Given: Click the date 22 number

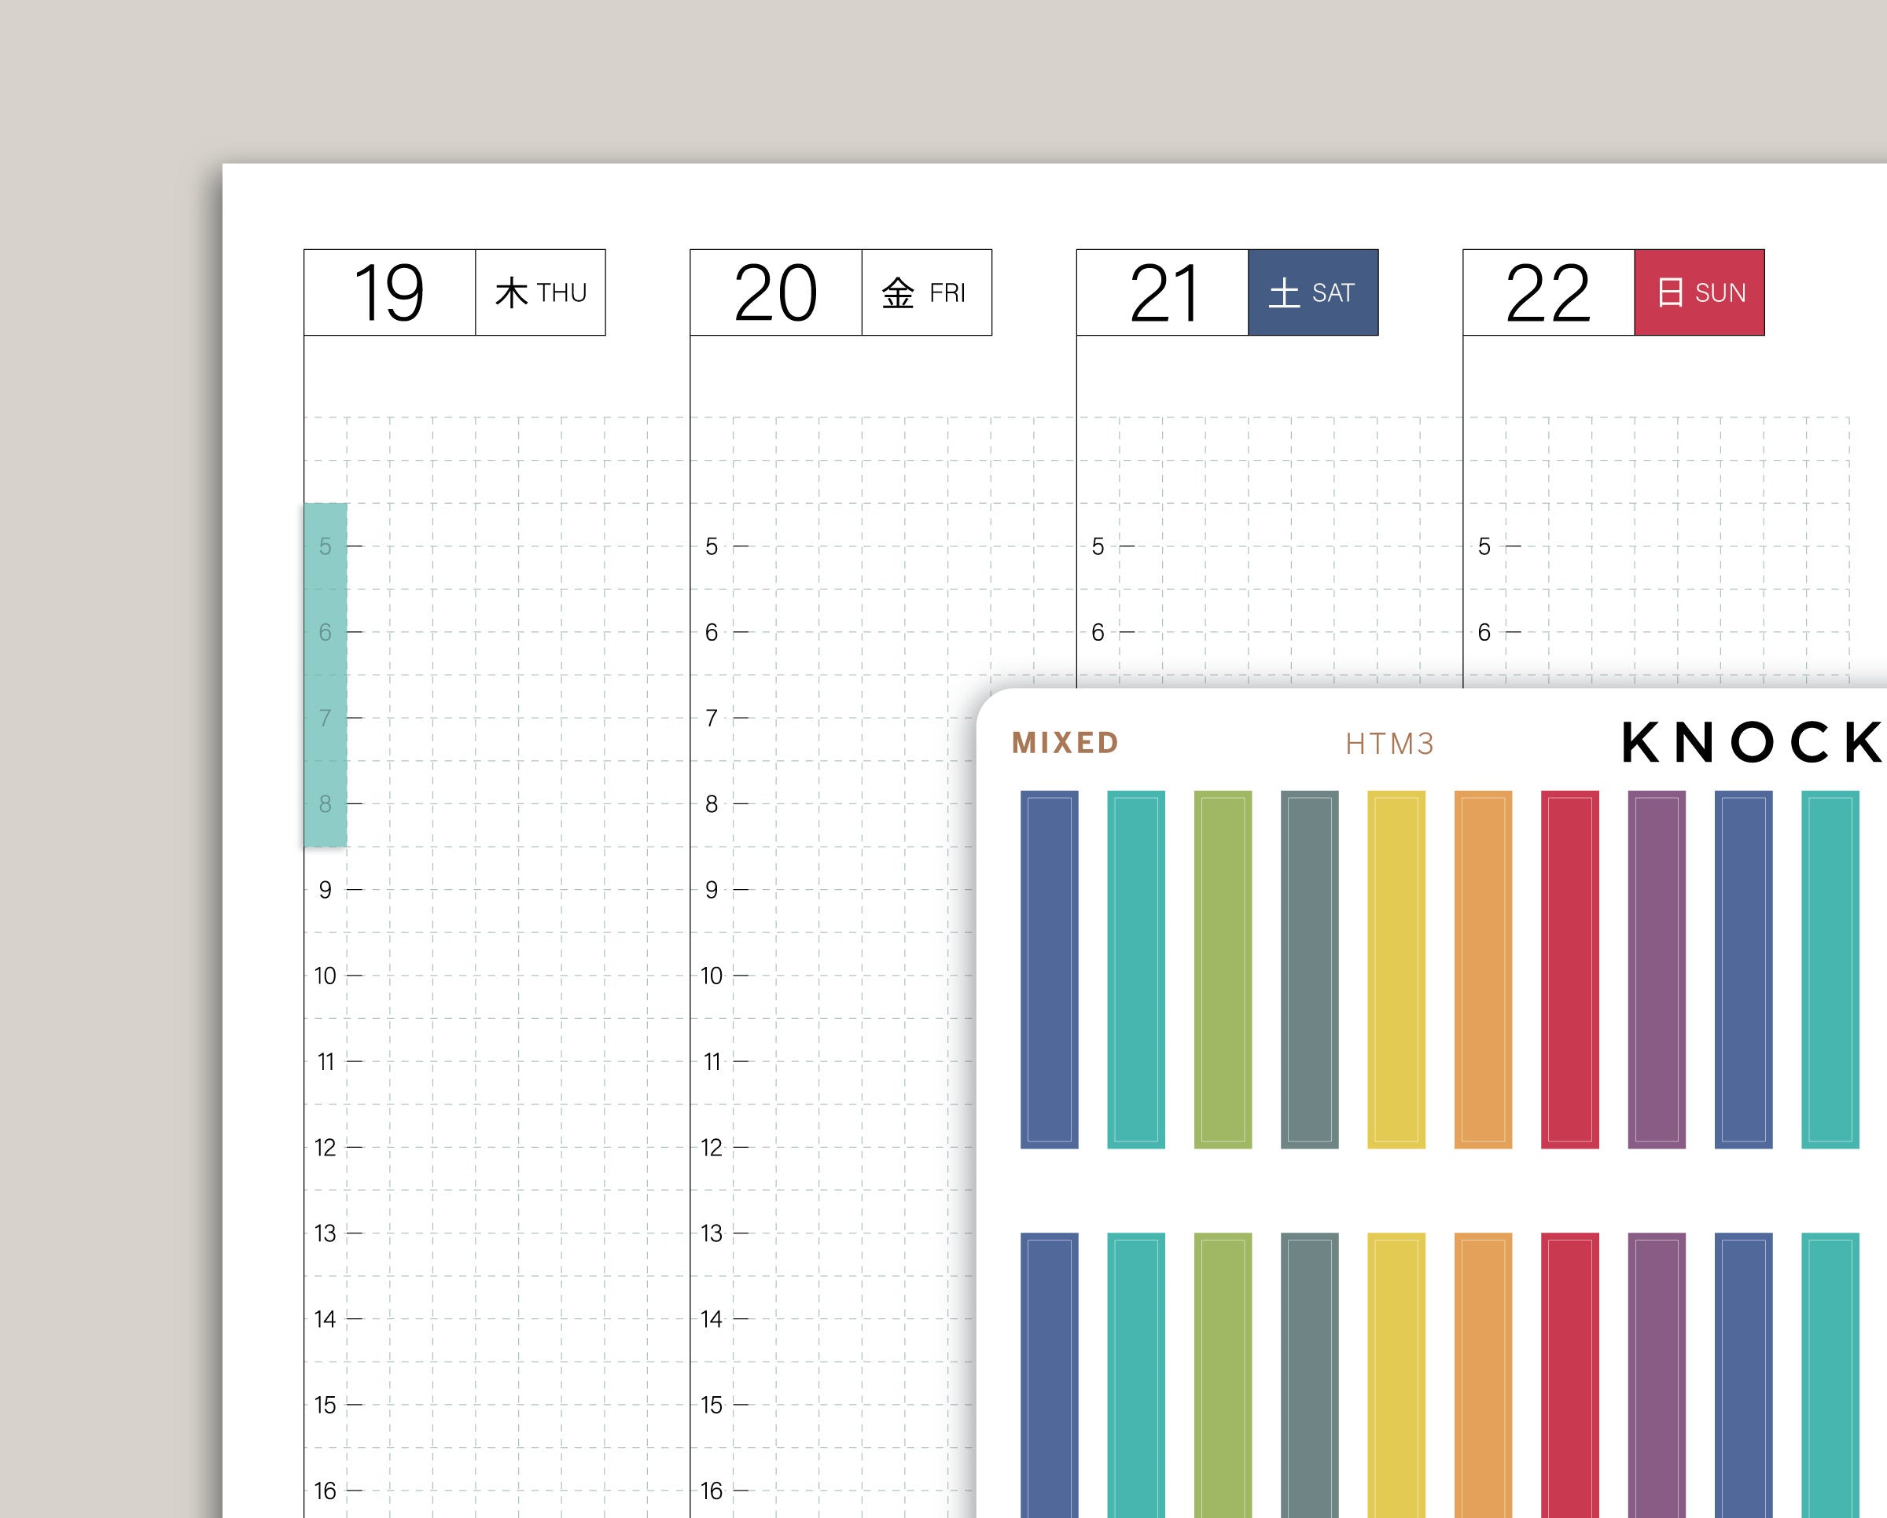Looking at the screenshot, I should [1548, 292].
